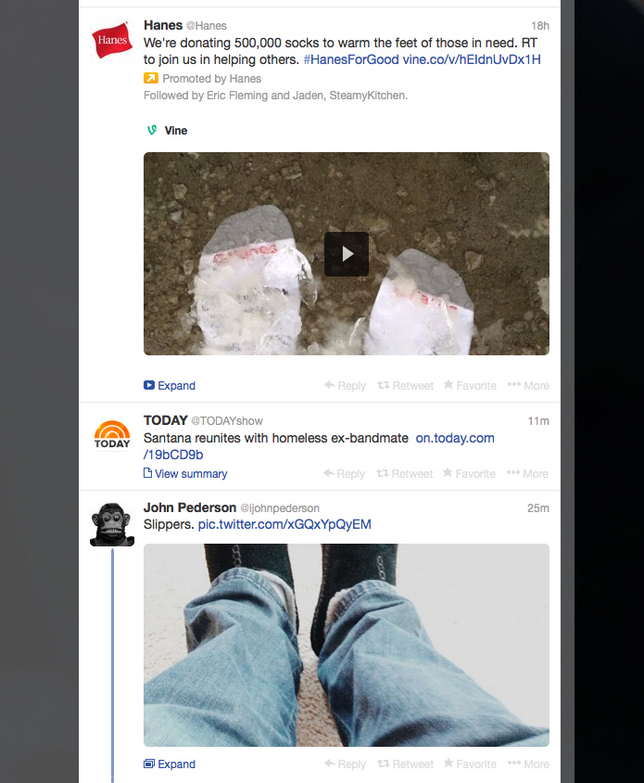This screenshot has width=644, height=783.
Task: Favorite the TODAY show tweet
Action: pyautogui.click(x=470, y=474)
